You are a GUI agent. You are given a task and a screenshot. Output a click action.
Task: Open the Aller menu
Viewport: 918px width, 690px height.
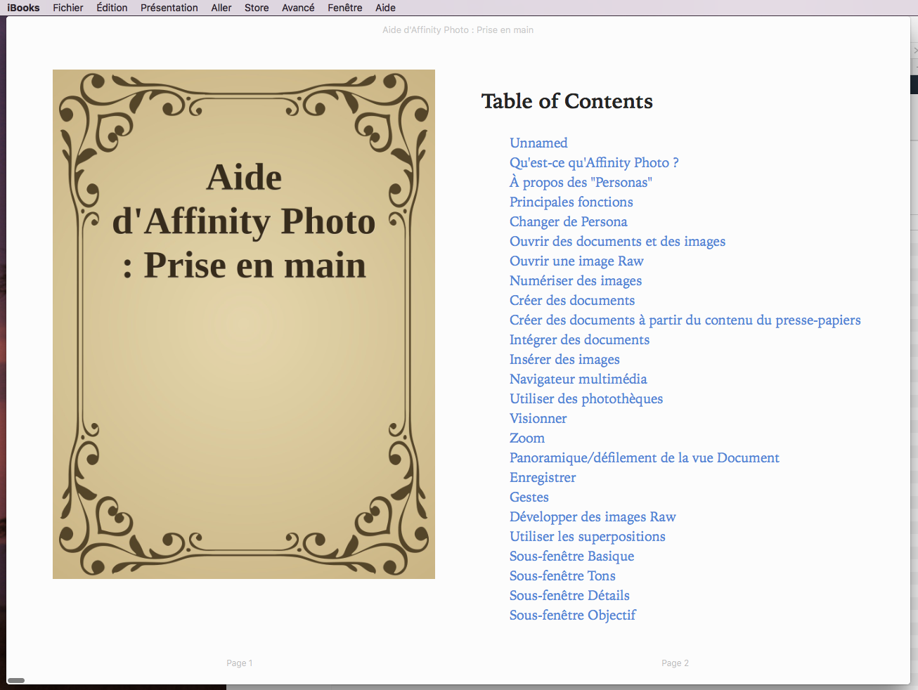221,8
